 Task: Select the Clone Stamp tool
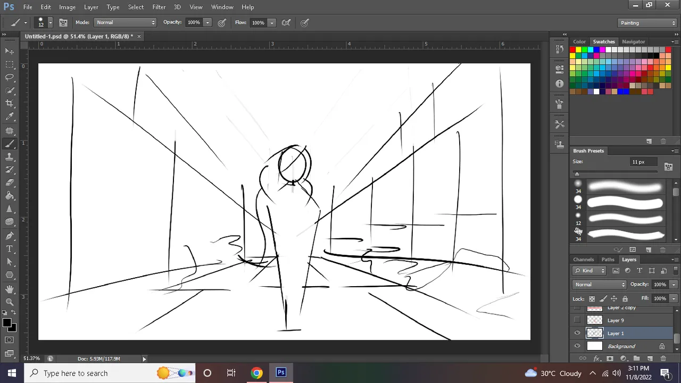(x=10, y=157)
